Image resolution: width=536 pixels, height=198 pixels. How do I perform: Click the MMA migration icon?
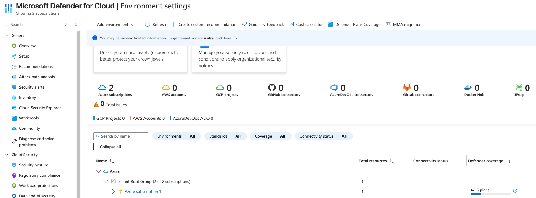pyautogui.click(x=388, y=24)
